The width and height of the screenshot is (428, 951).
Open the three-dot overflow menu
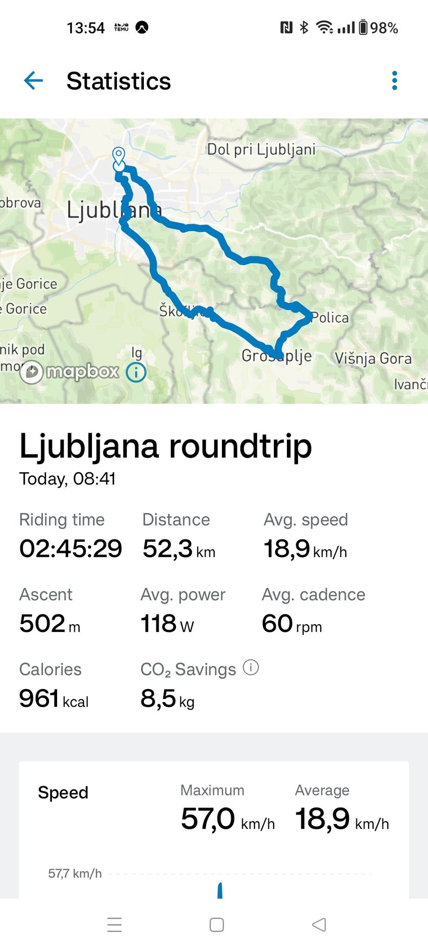coord(395,81)
